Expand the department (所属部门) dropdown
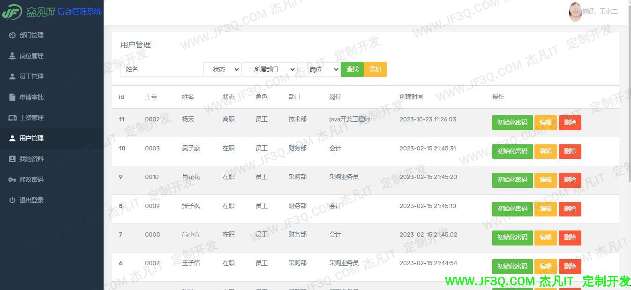This screenshot has height=290, width=631. 269,69
